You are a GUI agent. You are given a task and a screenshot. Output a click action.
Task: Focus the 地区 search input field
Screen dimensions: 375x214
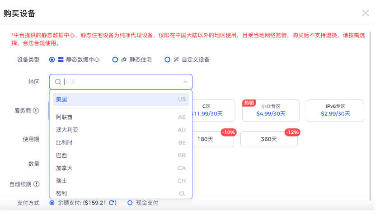[x=121, y=82]
